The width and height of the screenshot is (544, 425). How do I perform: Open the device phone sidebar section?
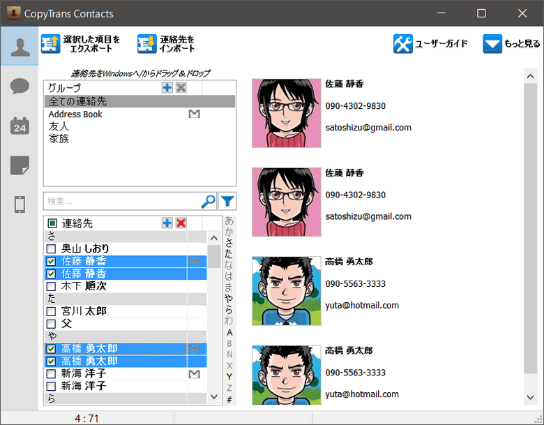(x=20, y=204)
